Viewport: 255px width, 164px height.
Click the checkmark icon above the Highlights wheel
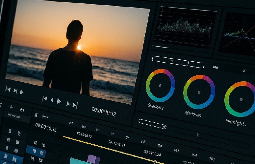[x=244, y=71]
